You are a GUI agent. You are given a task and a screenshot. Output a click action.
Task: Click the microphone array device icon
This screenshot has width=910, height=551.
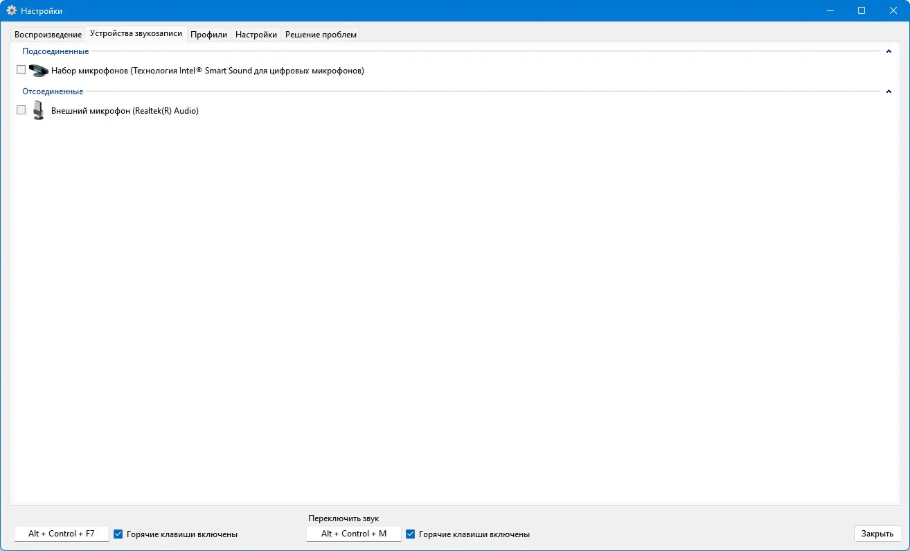pos(39,70)
